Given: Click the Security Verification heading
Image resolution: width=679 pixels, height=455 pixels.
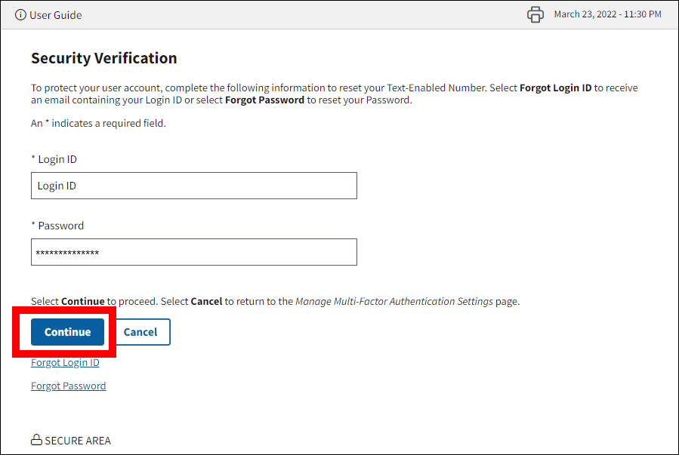Looking at the screenshot, I should tap(103, 58).
